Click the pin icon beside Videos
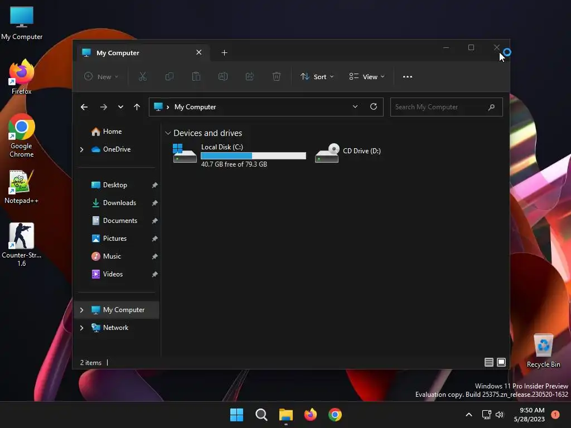Screen dimensions: 571x428 pos(155,274)
